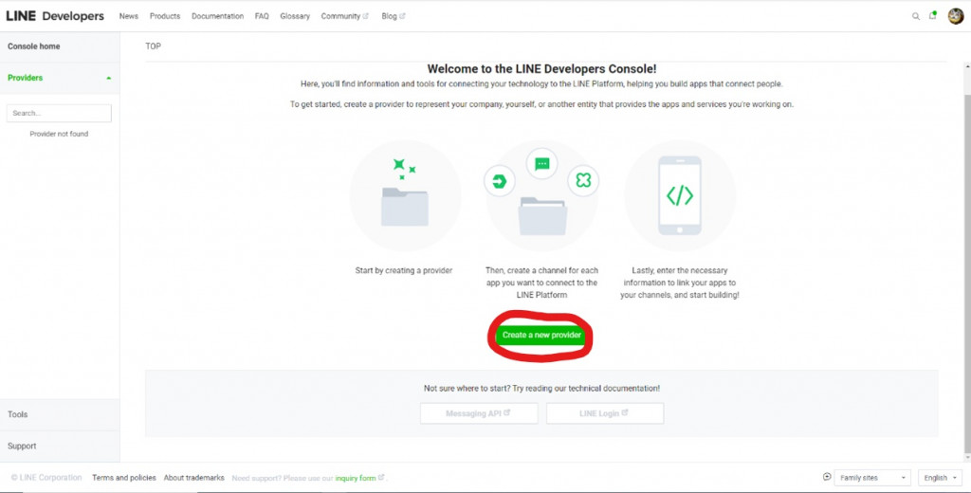The height and width of the screenshot is (493, 971).
Task: Open Terms and policies link
Action: pyautogui.click(x=124, y=478)
